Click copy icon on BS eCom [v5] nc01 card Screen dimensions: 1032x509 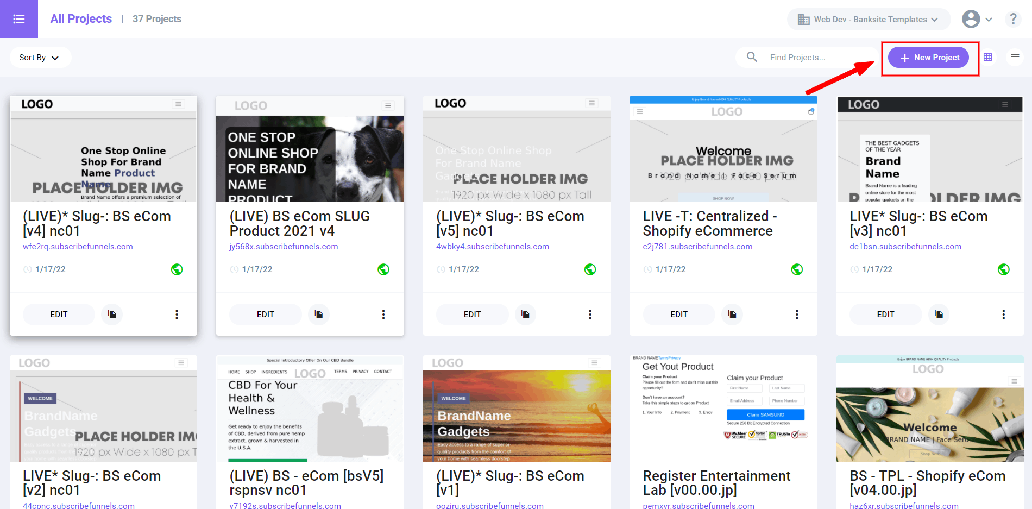525,315
